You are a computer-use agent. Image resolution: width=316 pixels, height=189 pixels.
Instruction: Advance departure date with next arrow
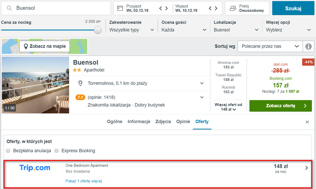216,8
